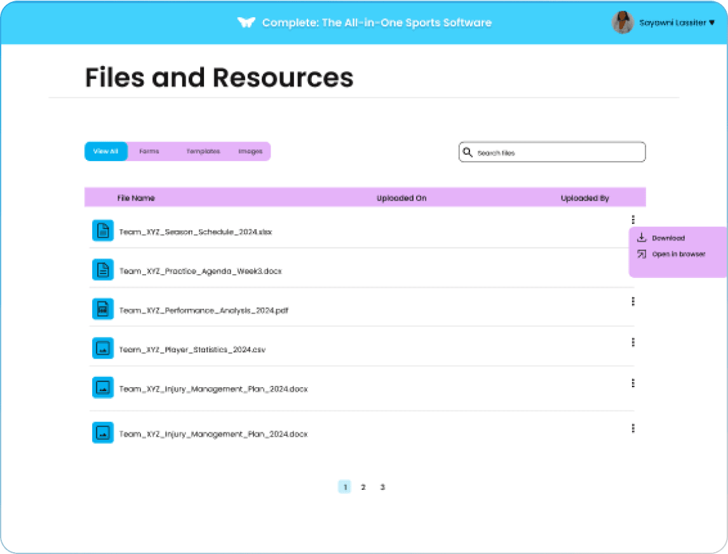The image size is (728, 554).
Task: Click the Performance_Analysis_2024.pdf file icon
Action: (x=103, y=309)
